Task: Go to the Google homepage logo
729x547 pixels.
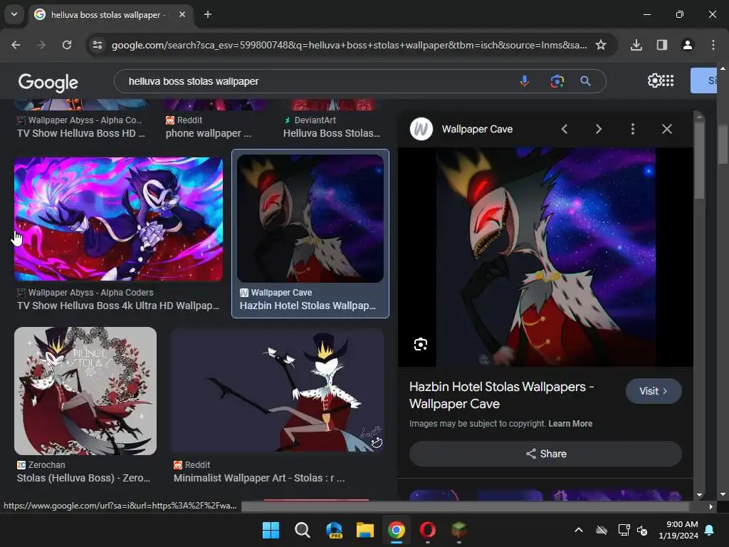Action: click(48, 83)
